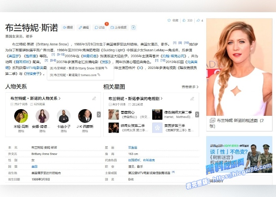Screen dimensions: 276x197
Task: Open the 狩猎妻子 link
Action: pos(34,74)
